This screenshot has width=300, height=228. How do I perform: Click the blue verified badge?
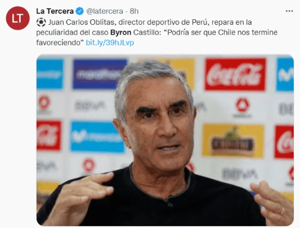point(80,11)
